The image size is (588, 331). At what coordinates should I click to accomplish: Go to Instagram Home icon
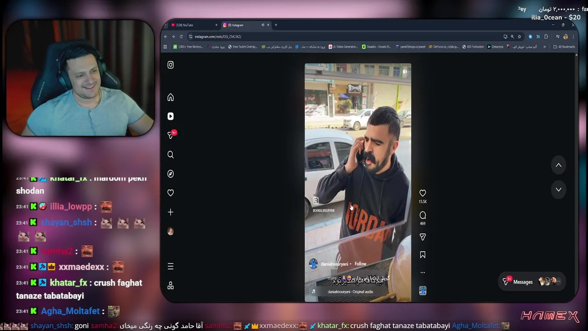coord(170,97)
